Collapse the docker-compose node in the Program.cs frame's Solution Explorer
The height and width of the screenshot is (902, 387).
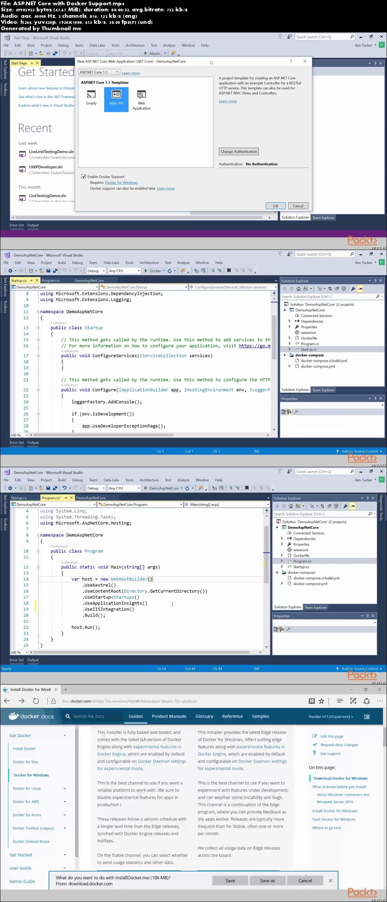pos(277,572)
